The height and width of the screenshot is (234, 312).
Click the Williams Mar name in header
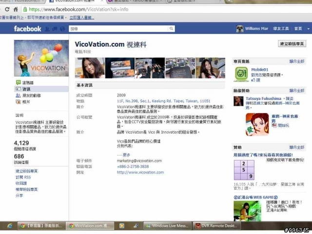[257, 29]
